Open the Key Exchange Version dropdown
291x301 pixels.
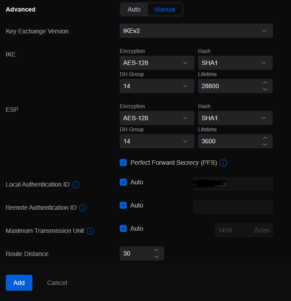point(196,31)
